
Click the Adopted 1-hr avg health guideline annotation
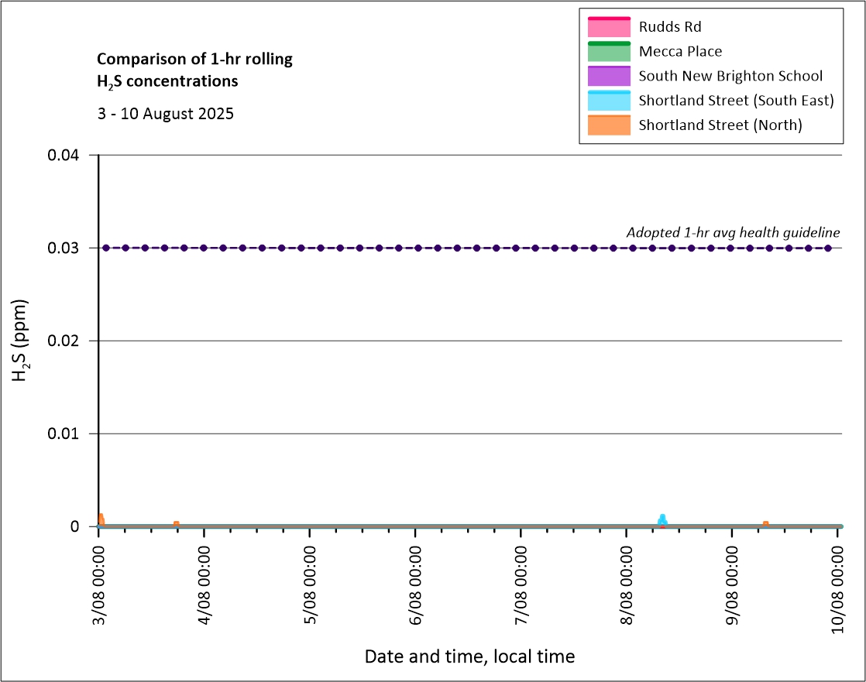733,233
